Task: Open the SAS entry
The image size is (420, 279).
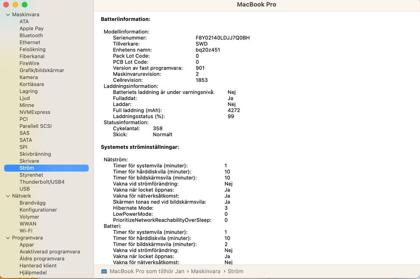Action: coord(24,133)
